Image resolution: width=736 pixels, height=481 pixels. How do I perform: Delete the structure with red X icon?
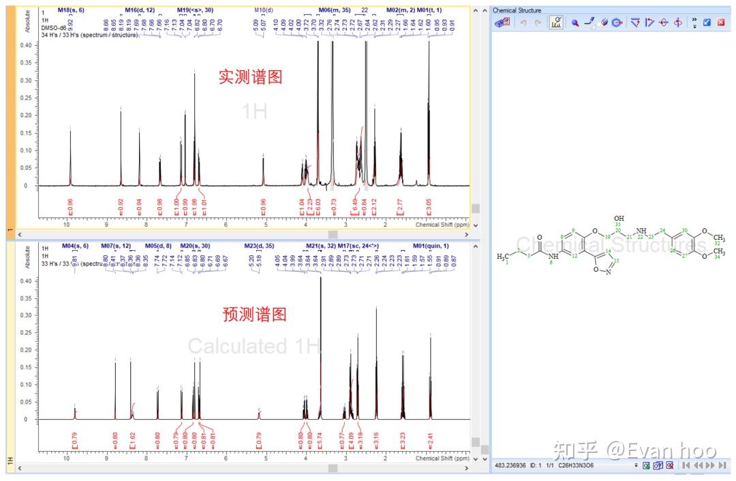[x=721, y=22]
